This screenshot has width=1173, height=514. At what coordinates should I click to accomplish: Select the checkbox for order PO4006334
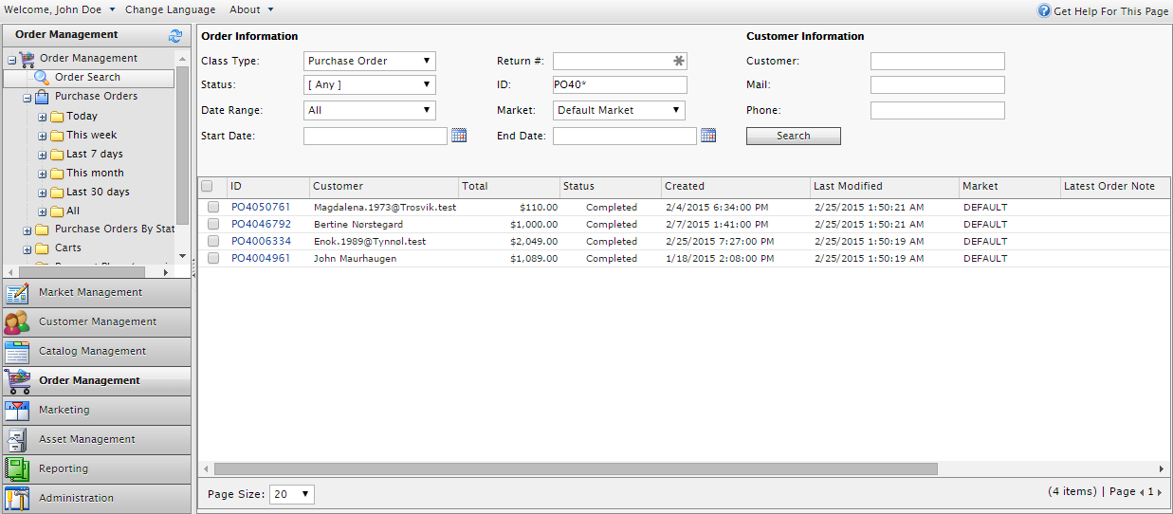click(213, 241)
